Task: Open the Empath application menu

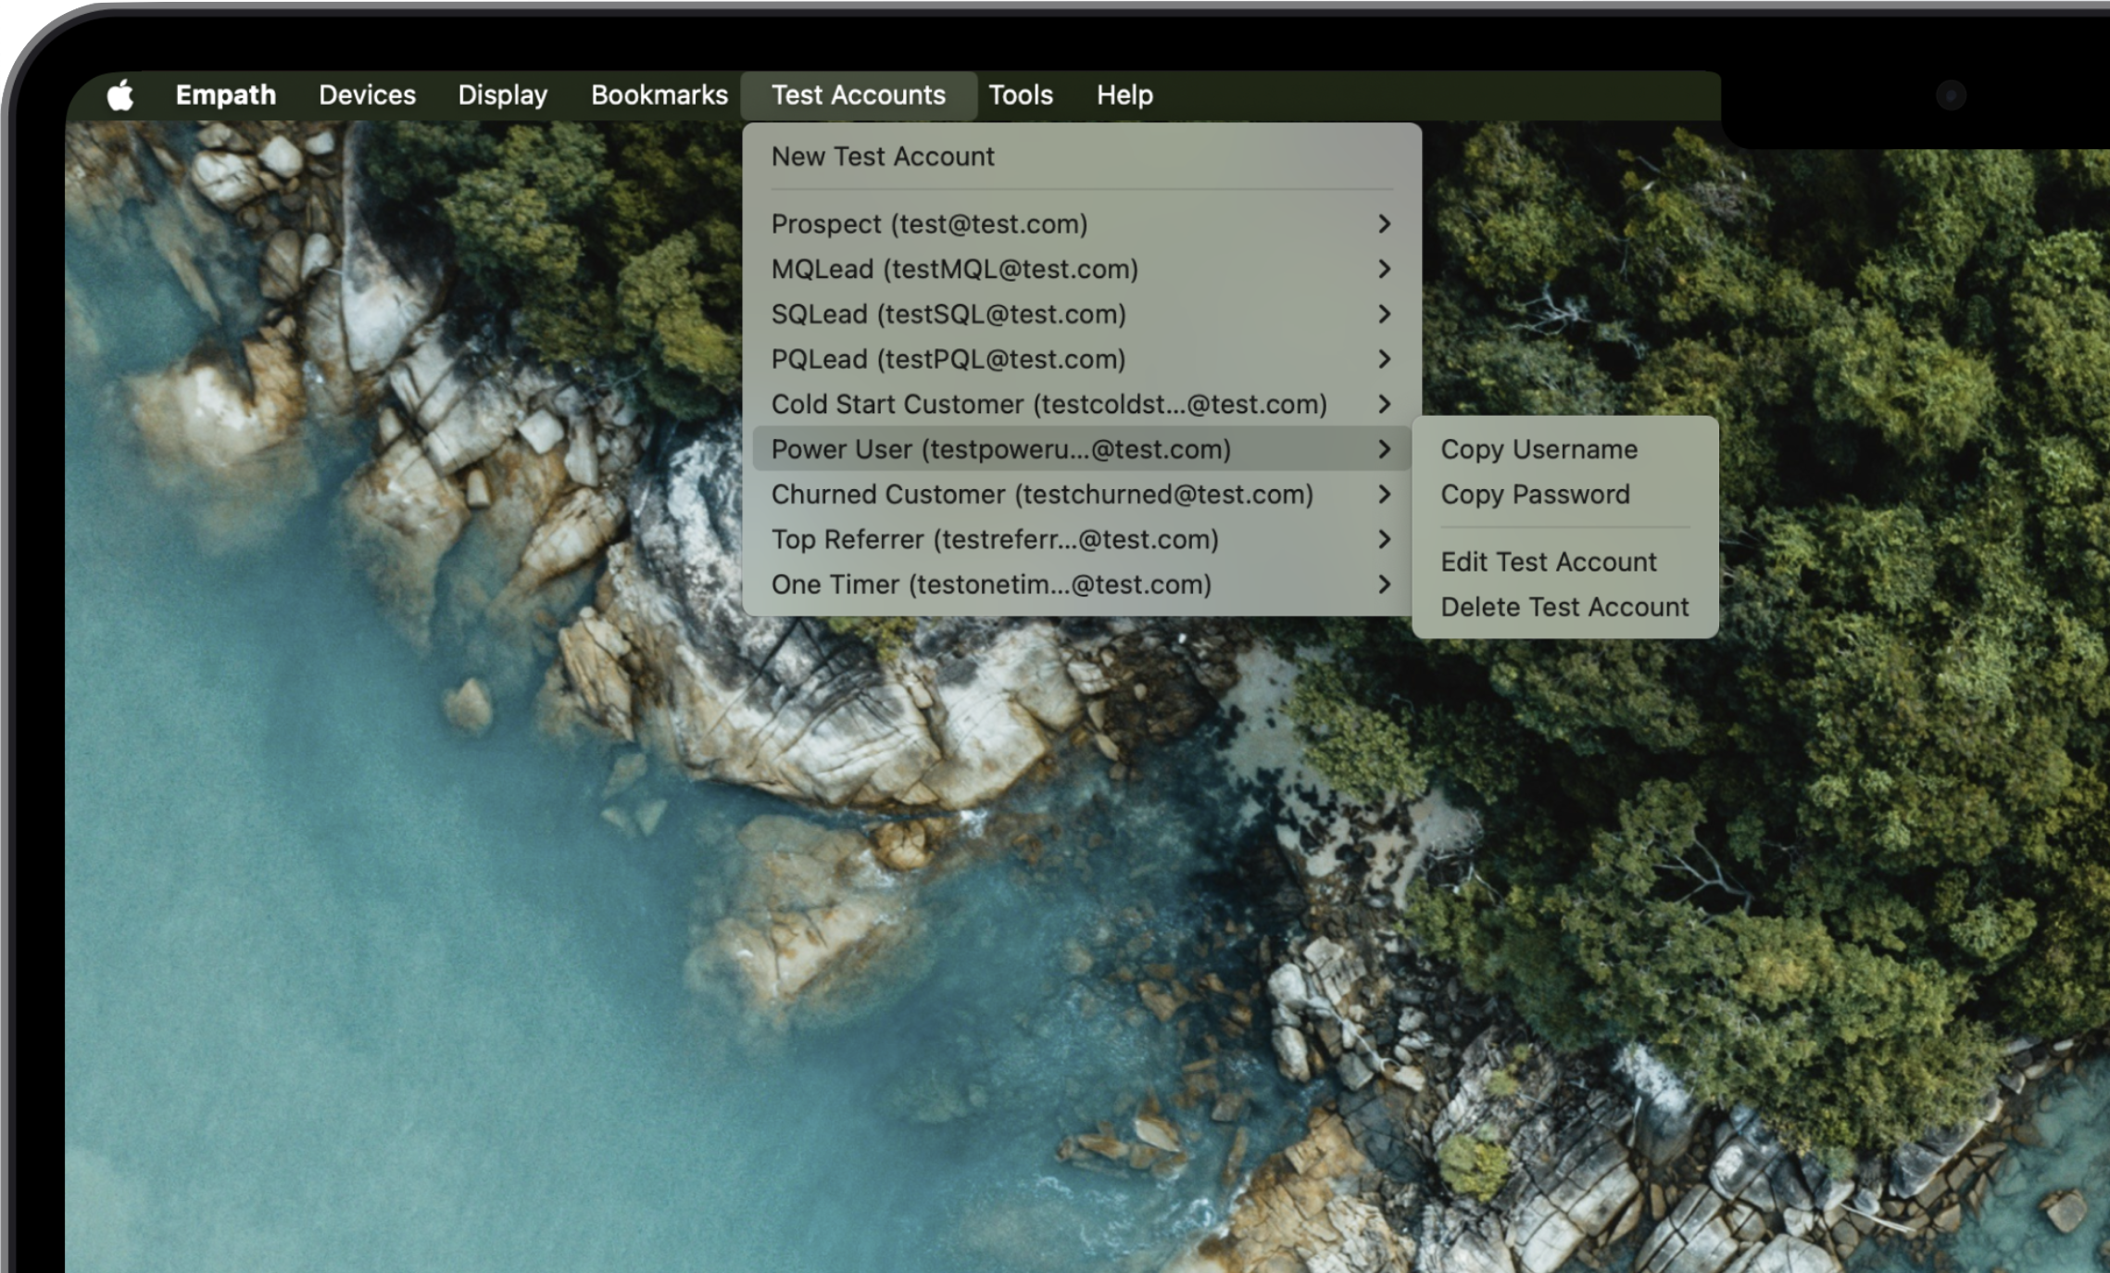Action: (x=225, y=95)
